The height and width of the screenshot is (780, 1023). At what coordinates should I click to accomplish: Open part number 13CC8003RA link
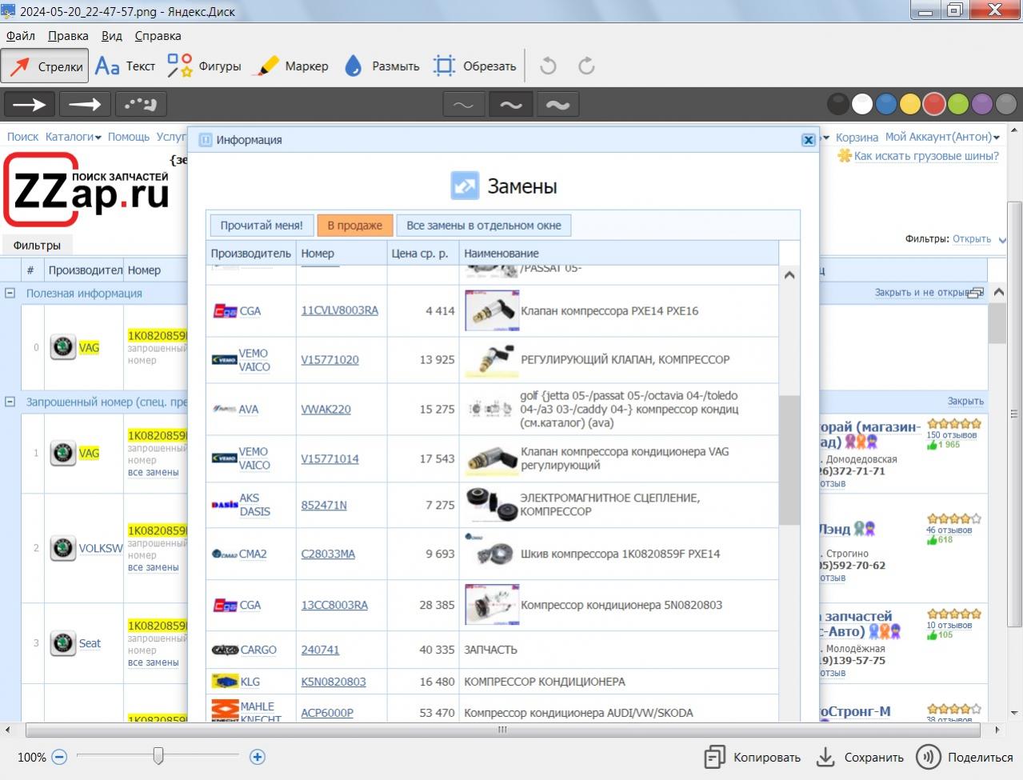(x=334, y=606)
